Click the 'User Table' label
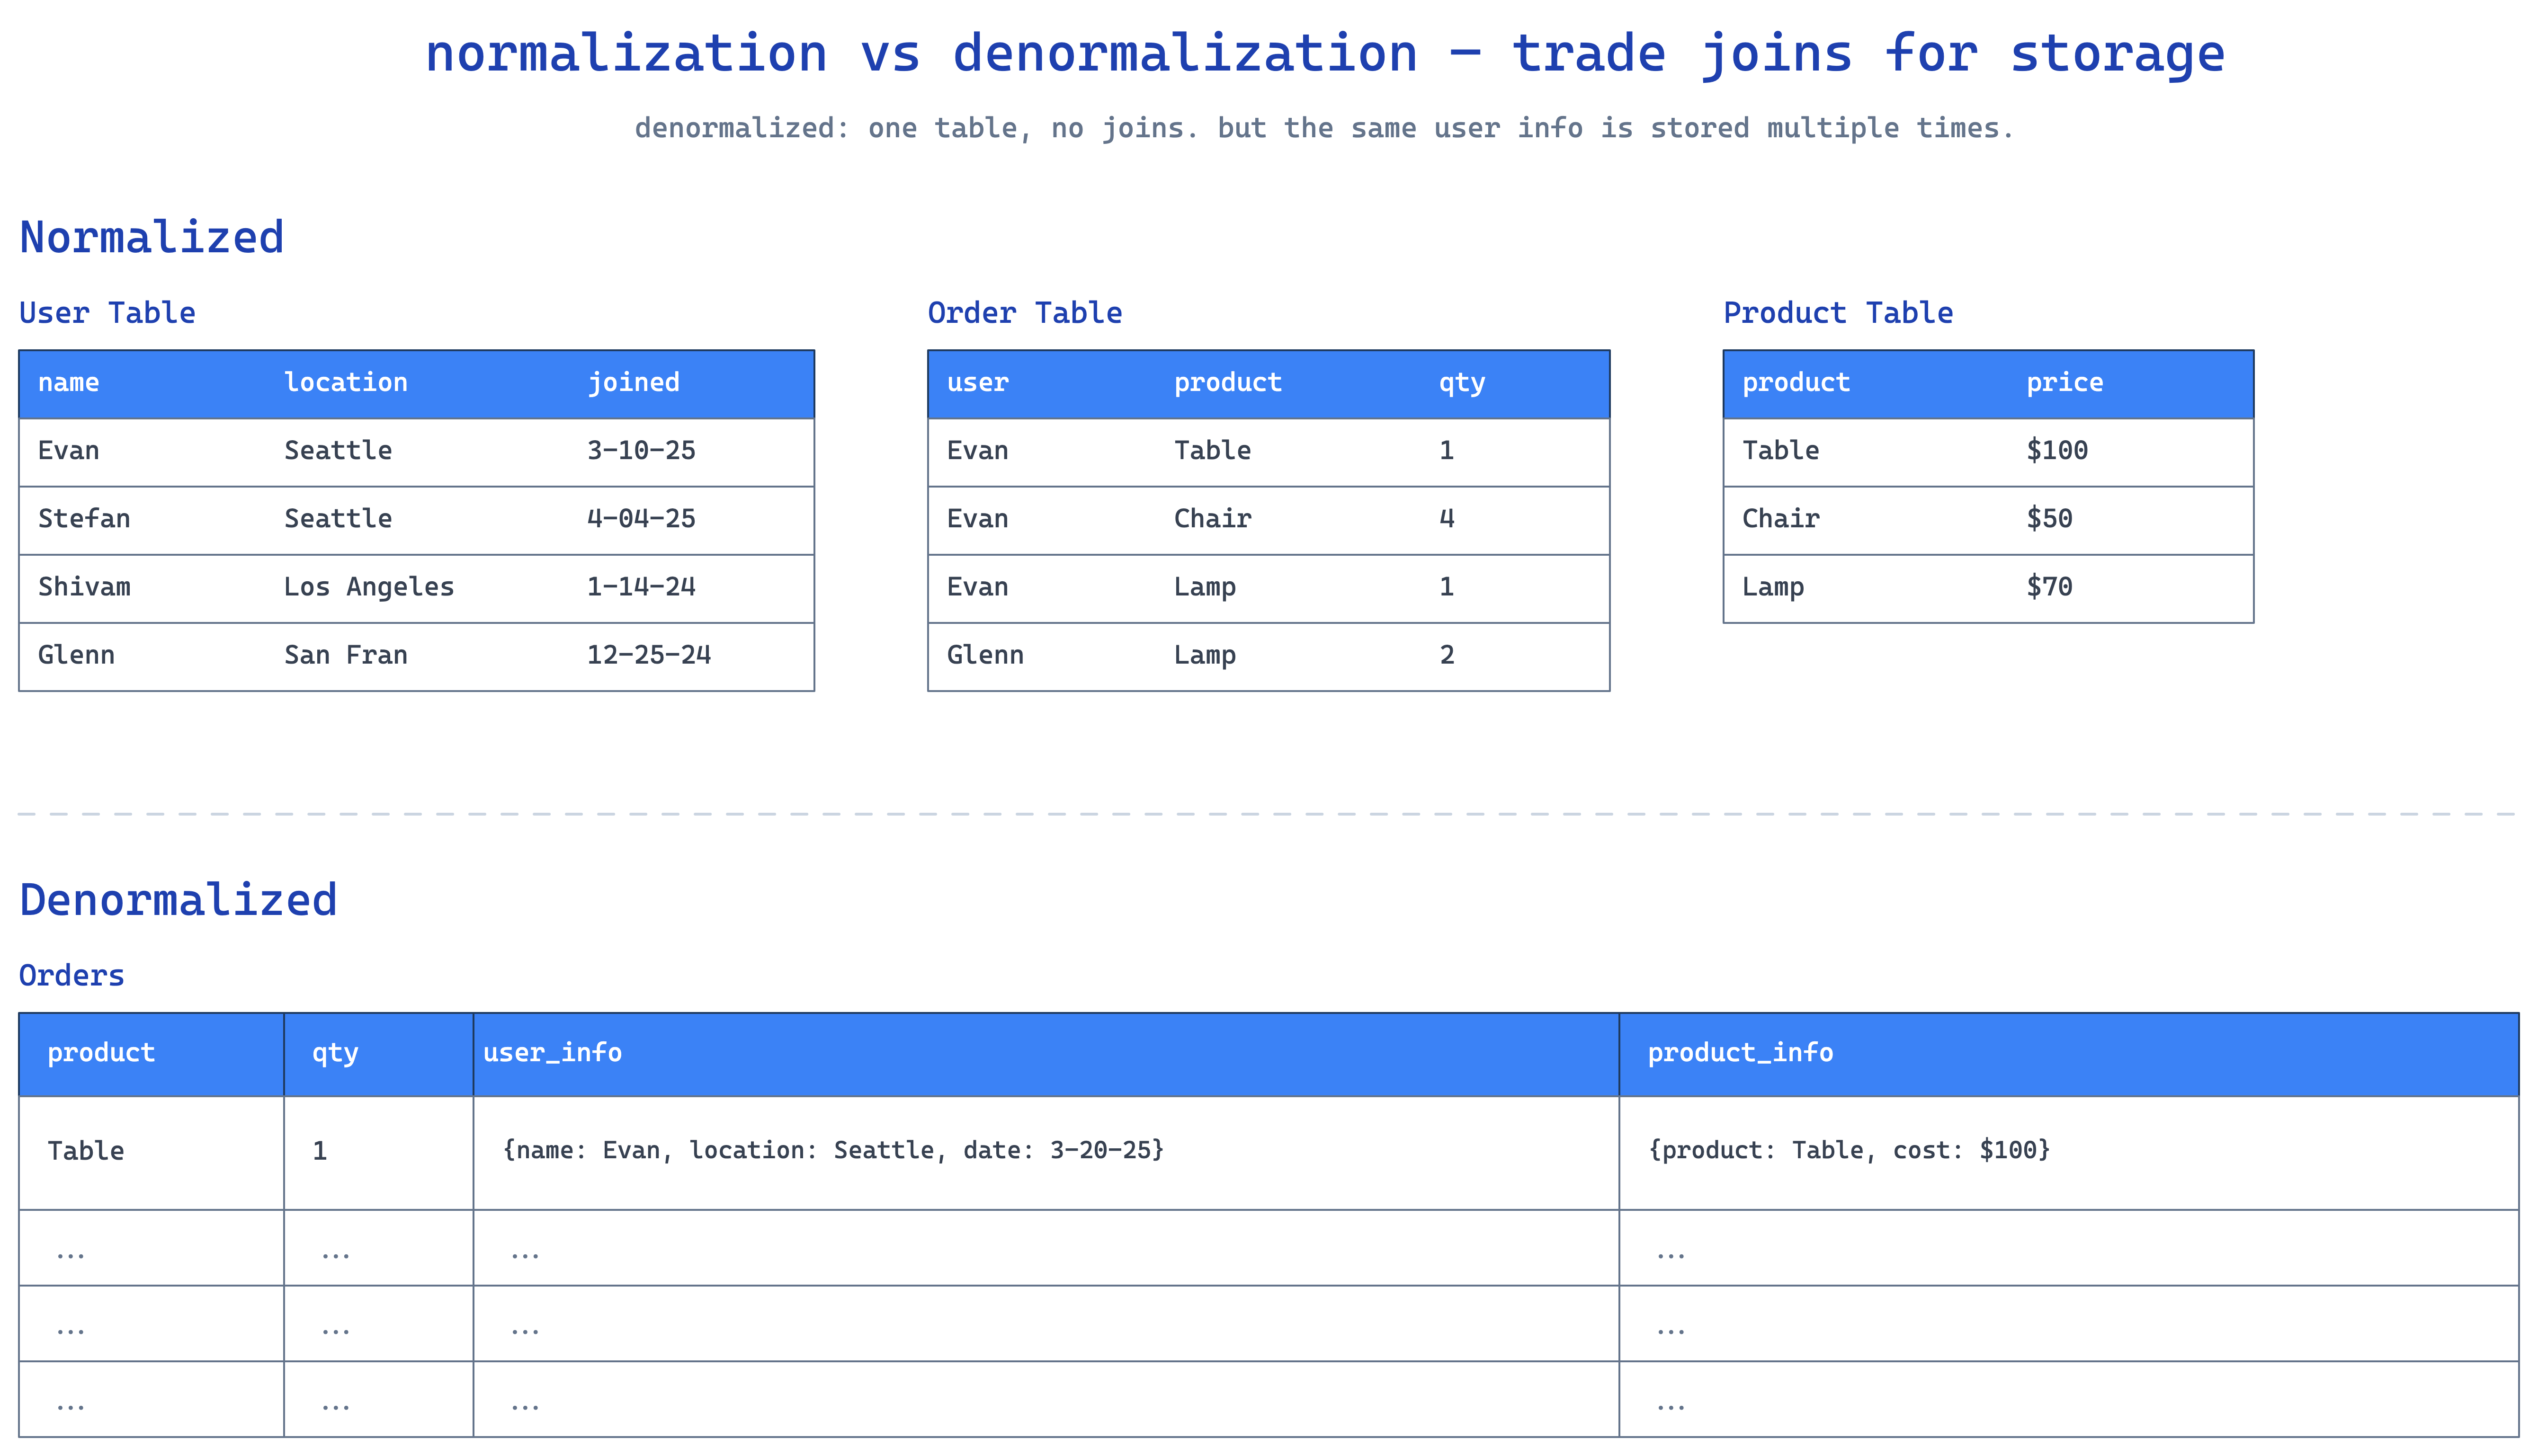Image resolution: width=2538 pixels, height=1456 pixels. coord(107,313)
